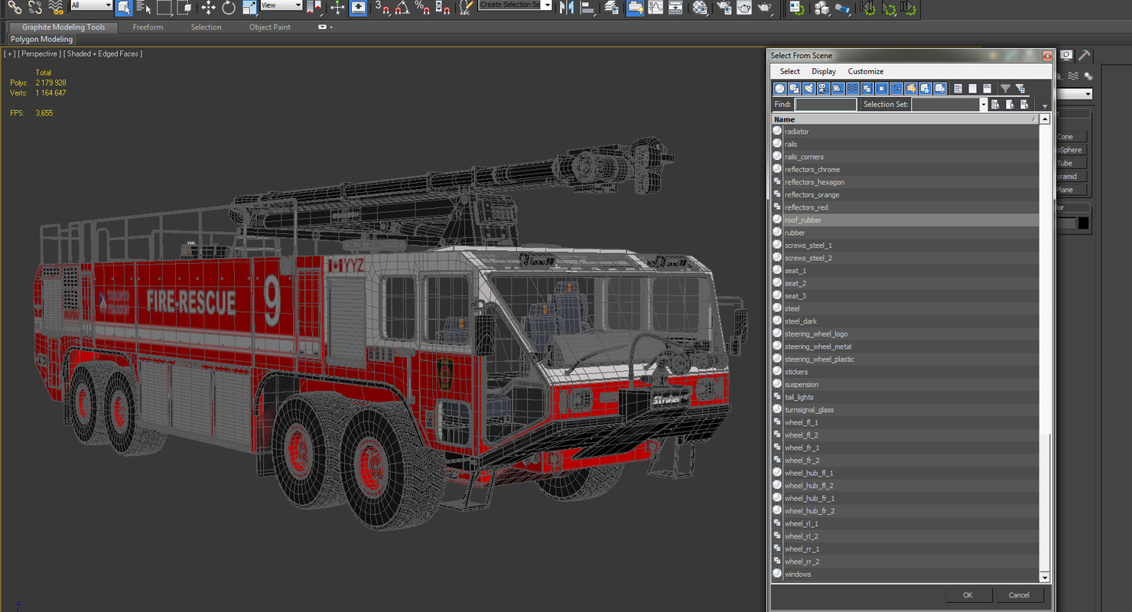Open Select by Name tool
This screenshot has width=1132, height=612.
click(144, 8)
